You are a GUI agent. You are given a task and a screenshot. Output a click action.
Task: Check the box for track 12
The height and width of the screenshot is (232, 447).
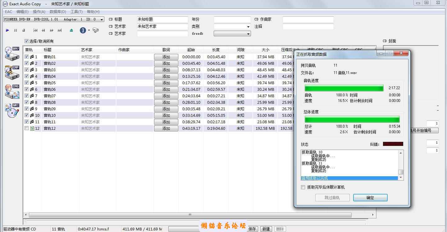(x=27, y=128)
